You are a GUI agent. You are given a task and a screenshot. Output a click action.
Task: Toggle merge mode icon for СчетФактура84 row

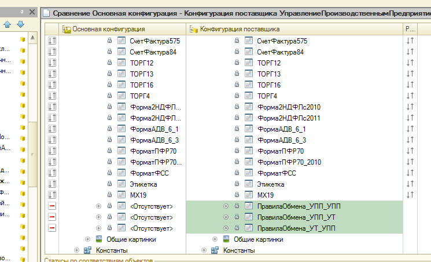click(x=52, y=52)
